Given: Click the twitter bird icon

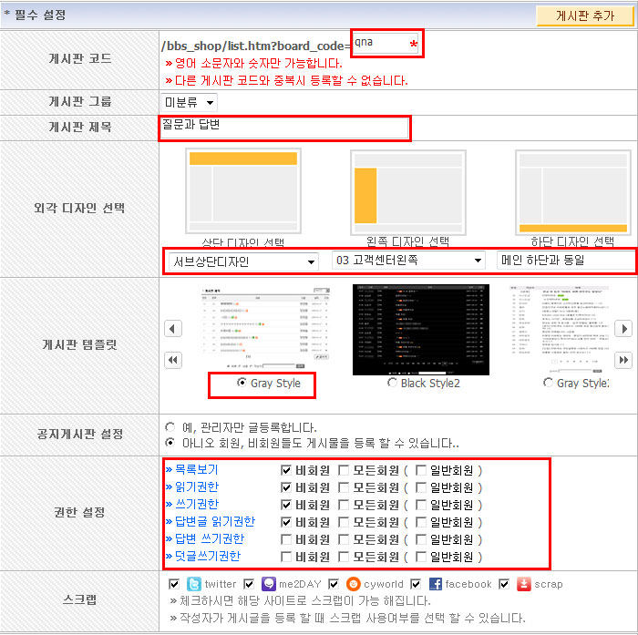Looking at the screenshot, I should coord(193,584).
